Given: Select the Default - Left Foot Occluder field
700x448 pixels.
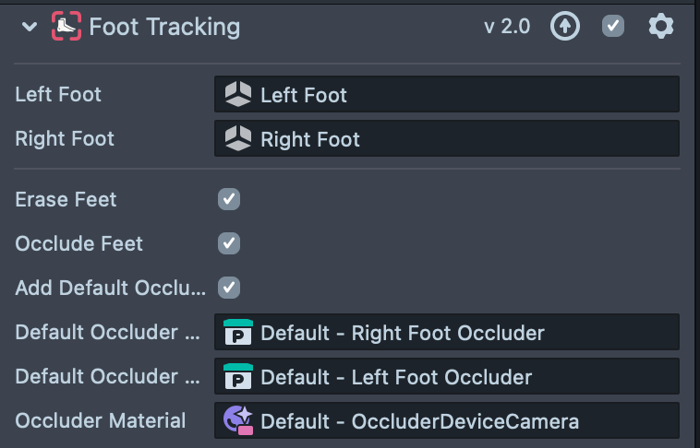Looking at the screenshot, I should coord(462,376).
